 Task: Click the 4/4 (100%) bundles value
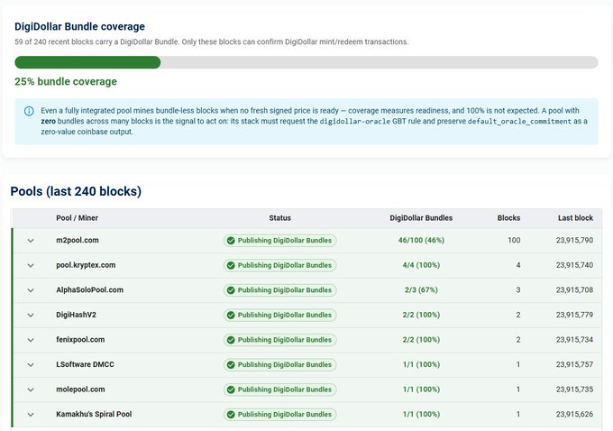point(421,265)
